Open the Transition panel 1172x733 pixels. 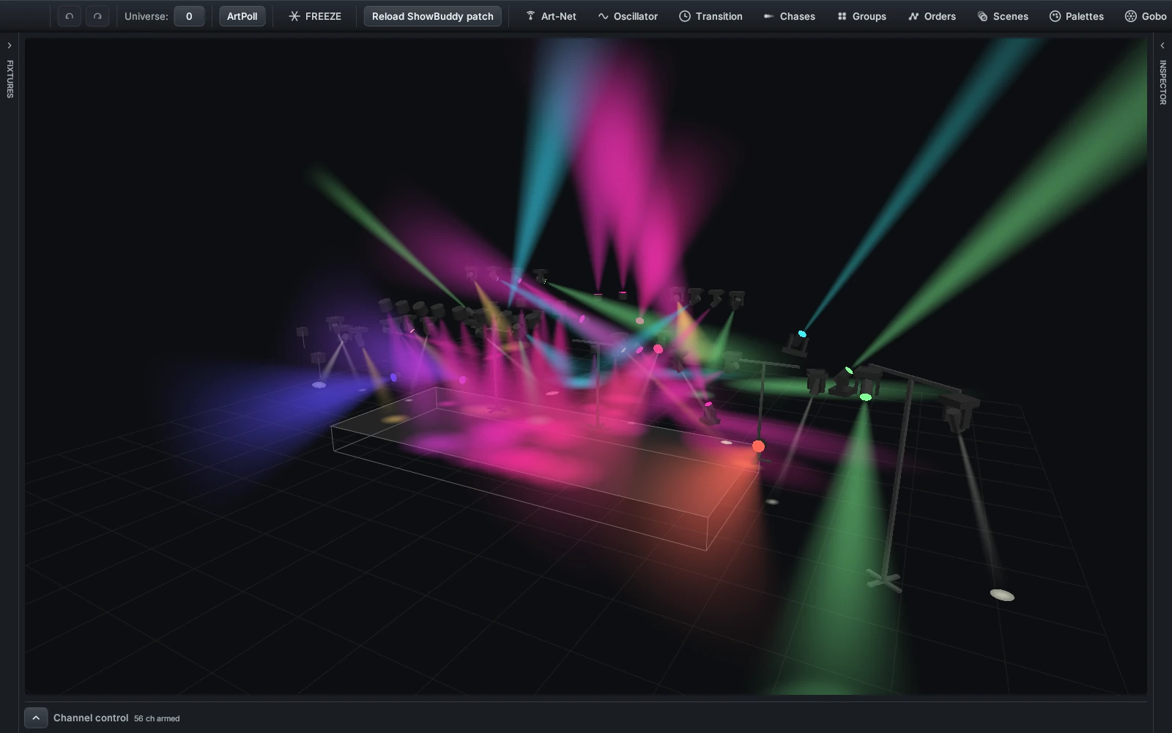[711, 16]
